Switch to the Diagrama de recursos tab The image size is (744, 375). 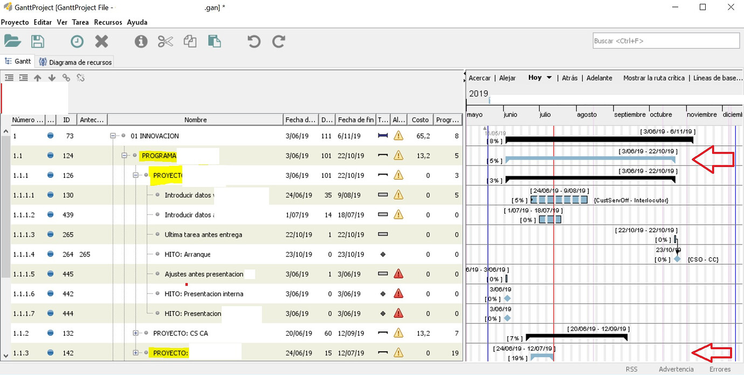(75, 61)
